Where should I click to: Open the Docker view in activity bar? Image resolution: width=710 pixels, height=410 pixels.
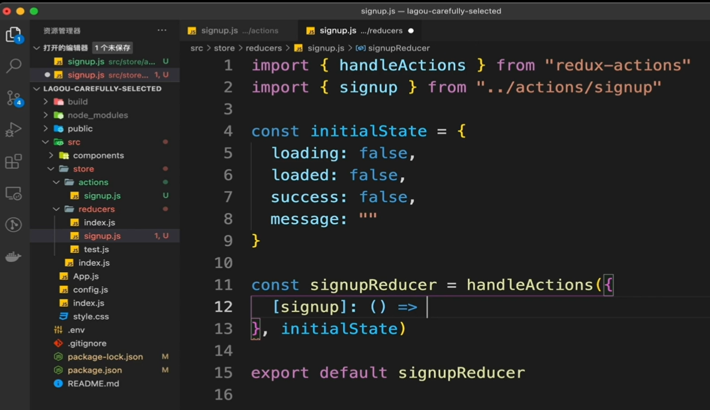(14, 256)
